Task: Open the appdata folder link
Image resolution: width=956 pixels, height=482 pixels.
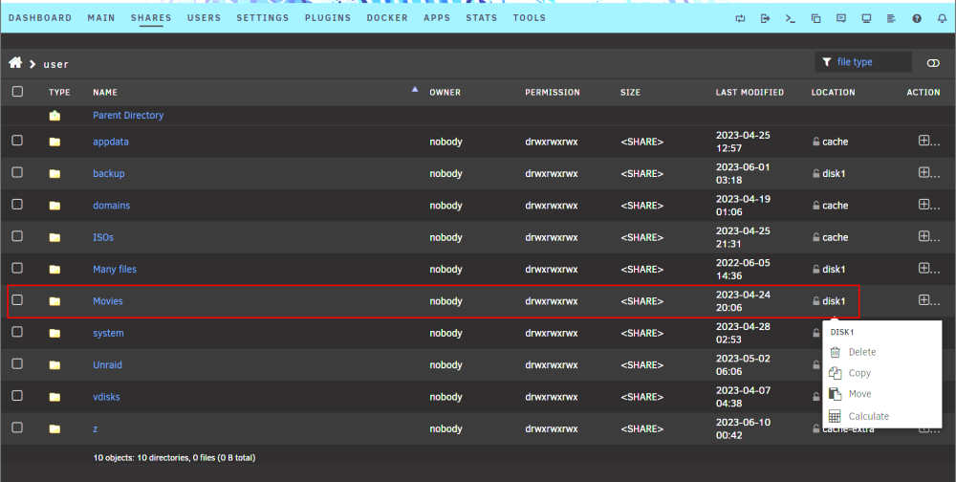Action: [110, 142]
